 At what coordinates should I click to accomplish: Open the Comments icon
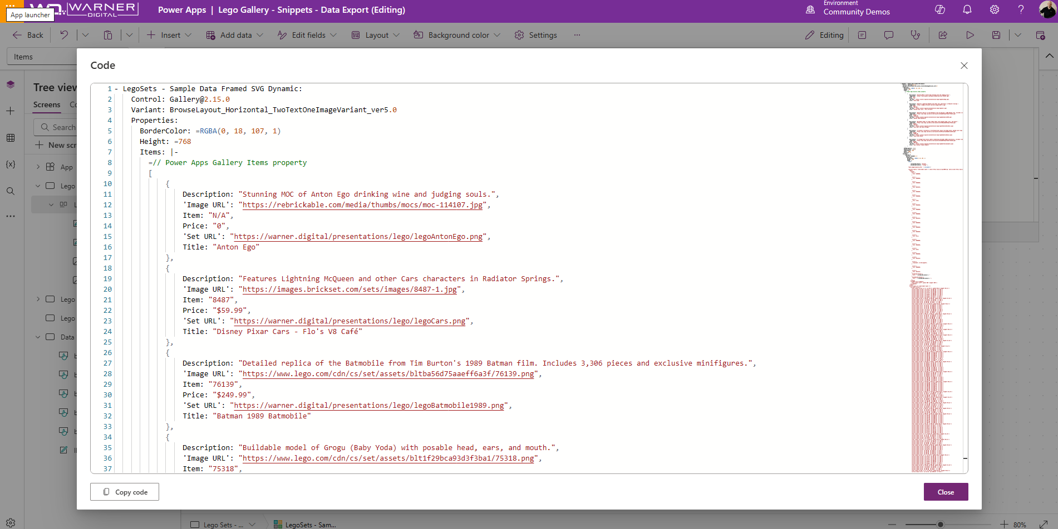coord(889,35)
